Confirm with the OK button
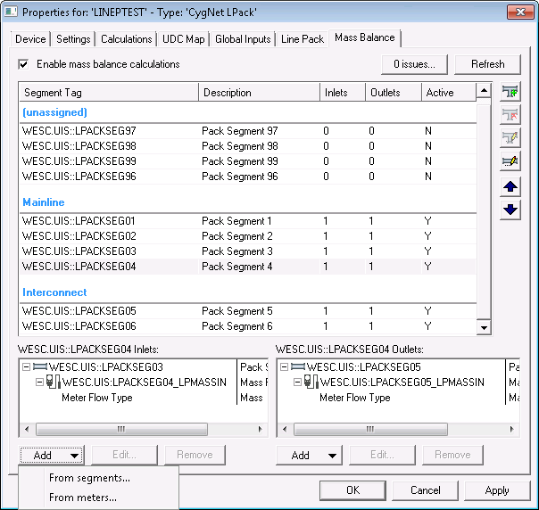539x510 pixels. 352,490
